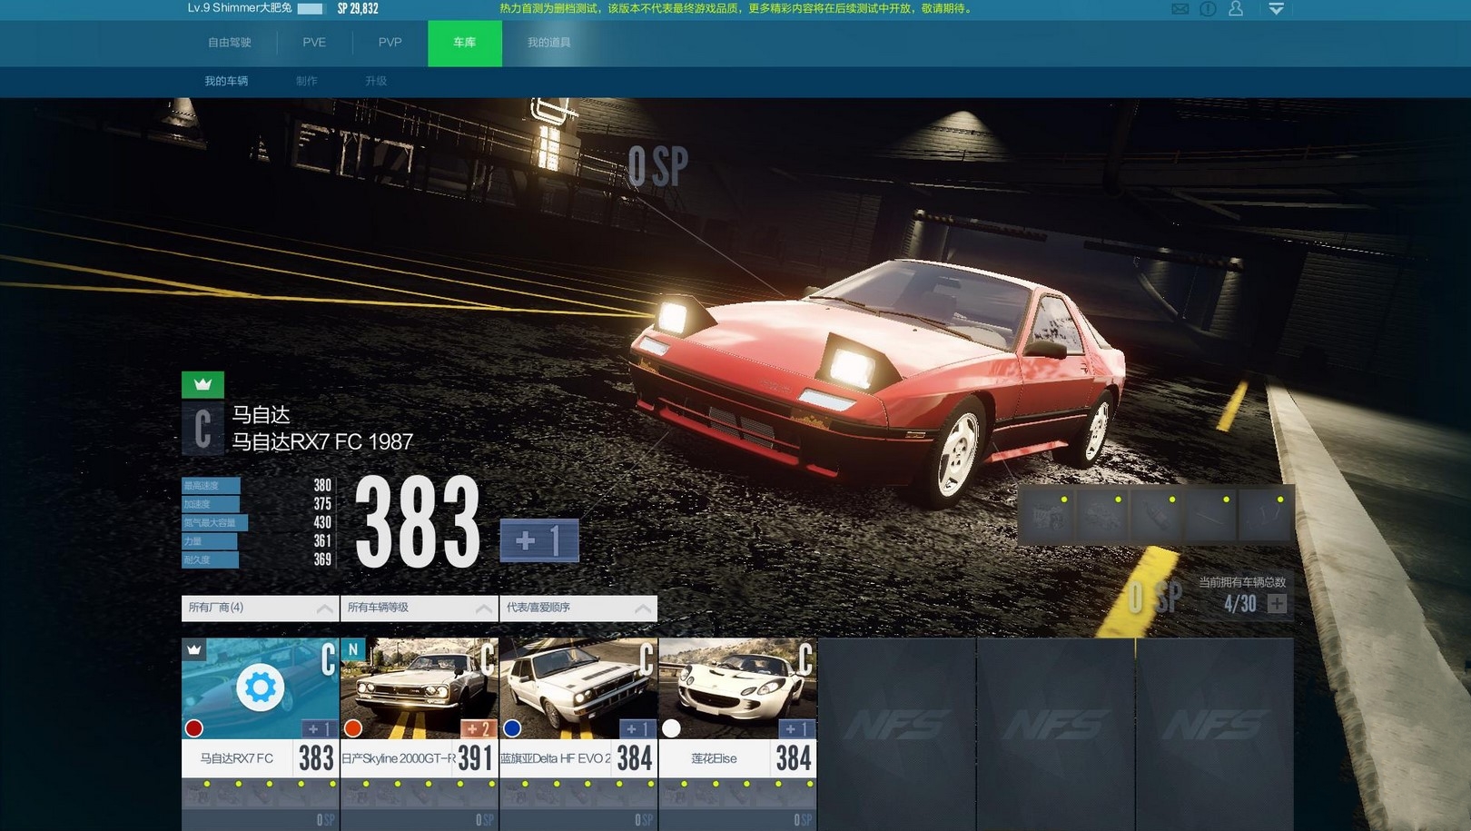Click the 耐久度 stat bar

tap(211, 559)
